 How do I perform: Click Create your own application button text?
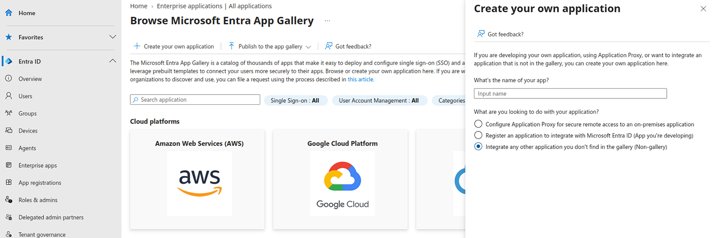coord(179,46)
